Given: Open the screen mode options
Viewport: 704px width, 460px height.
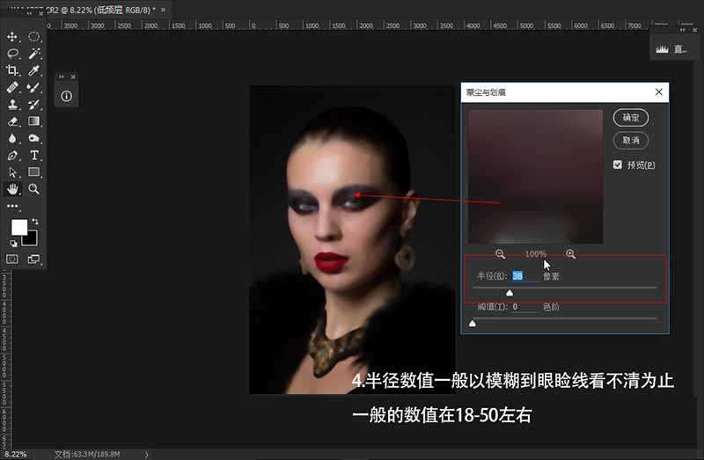Looking at the screenshot, I should tap(33, 259).
